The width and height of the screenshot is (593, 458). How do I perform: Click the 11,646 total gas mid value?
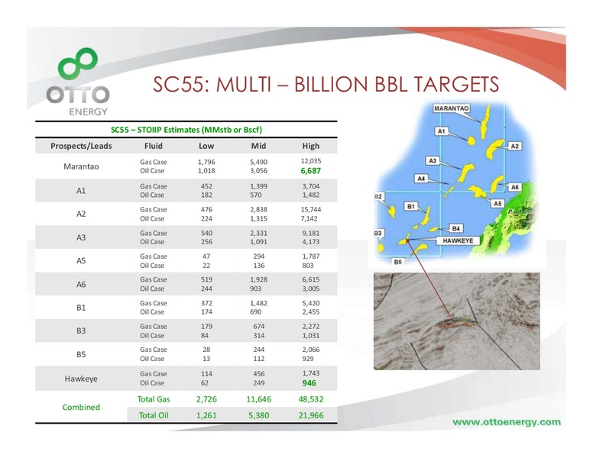pos(258,399)
